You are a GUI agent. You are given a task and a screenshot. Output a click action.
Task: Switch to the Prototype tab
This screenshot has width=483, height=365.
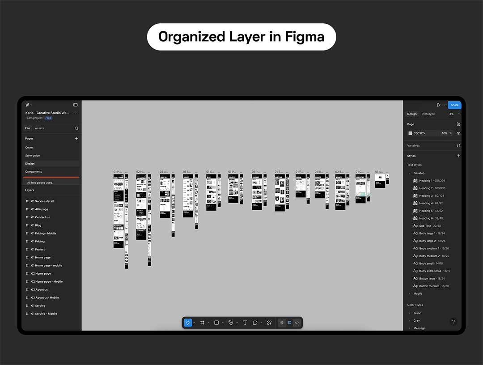pyautogui.click(x=428, y=114)
